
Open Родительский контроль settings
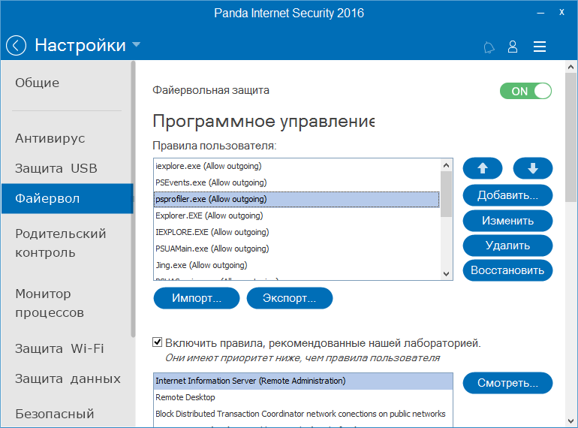[x=61, y=243]
